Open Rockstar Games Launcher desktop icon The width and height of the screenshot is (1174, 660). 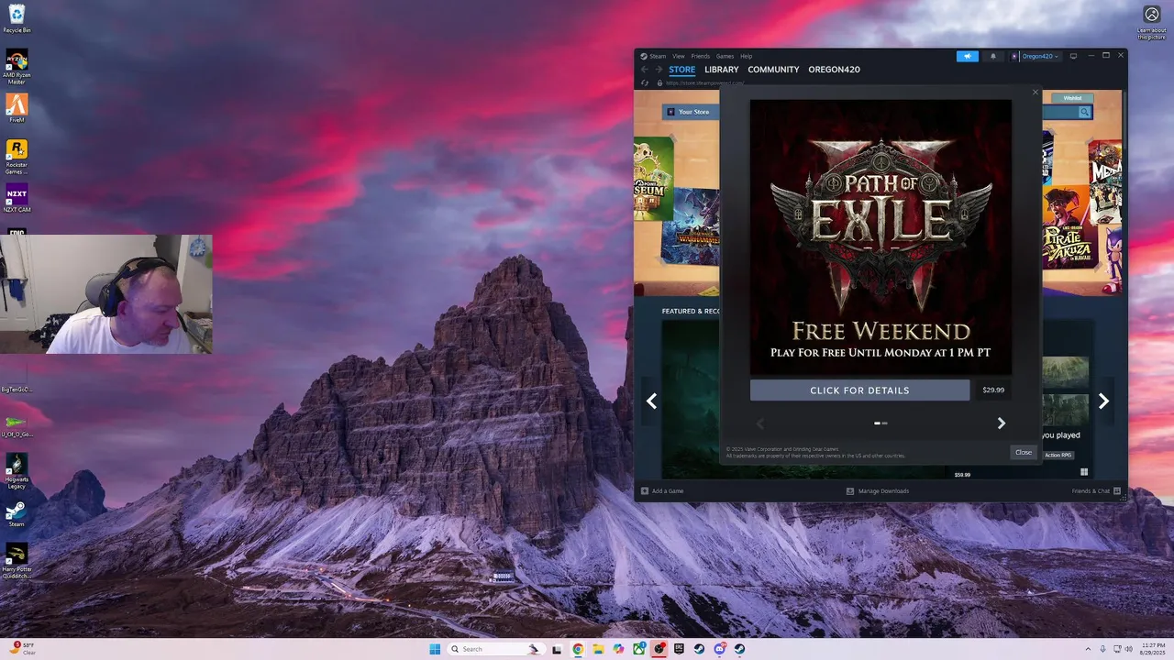click(17, 156)
